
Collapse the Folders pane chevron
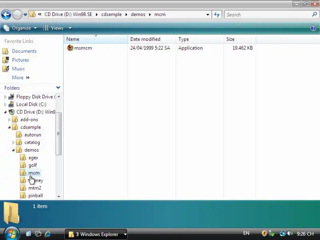pyautogui.click(x=58, y=88)
